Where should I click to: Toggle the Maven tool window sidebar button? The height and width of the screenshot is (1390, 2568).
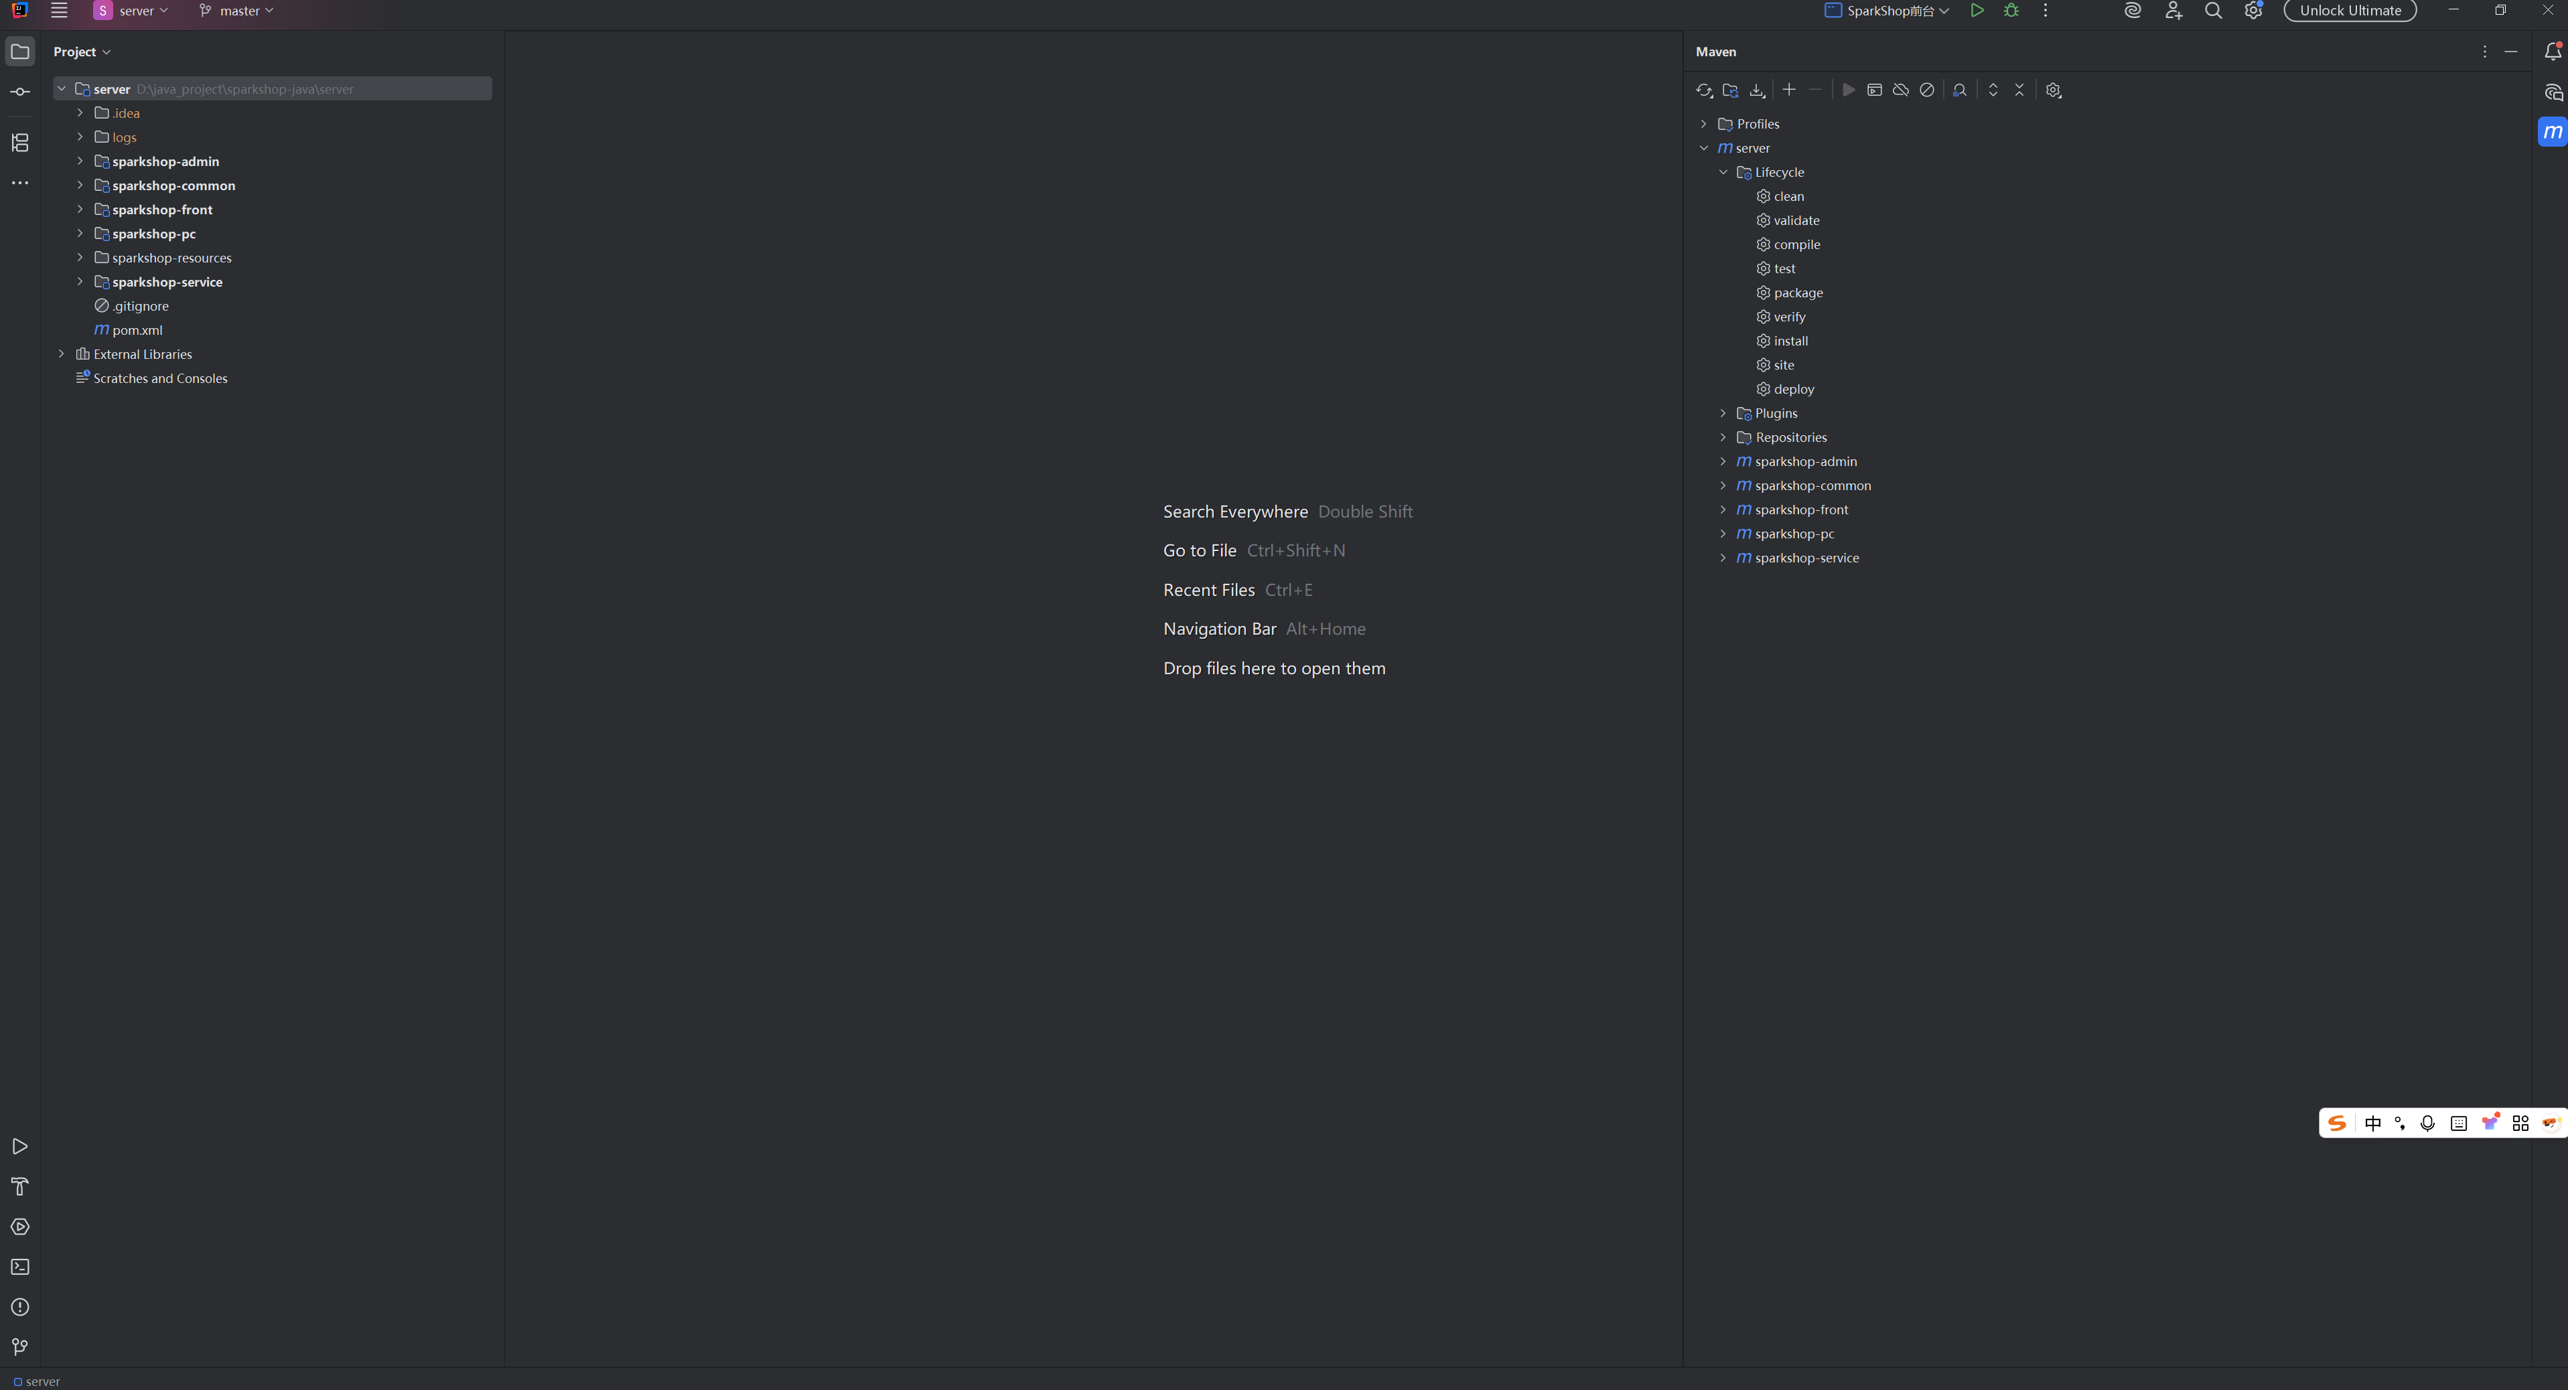[x=2551, y=131]
